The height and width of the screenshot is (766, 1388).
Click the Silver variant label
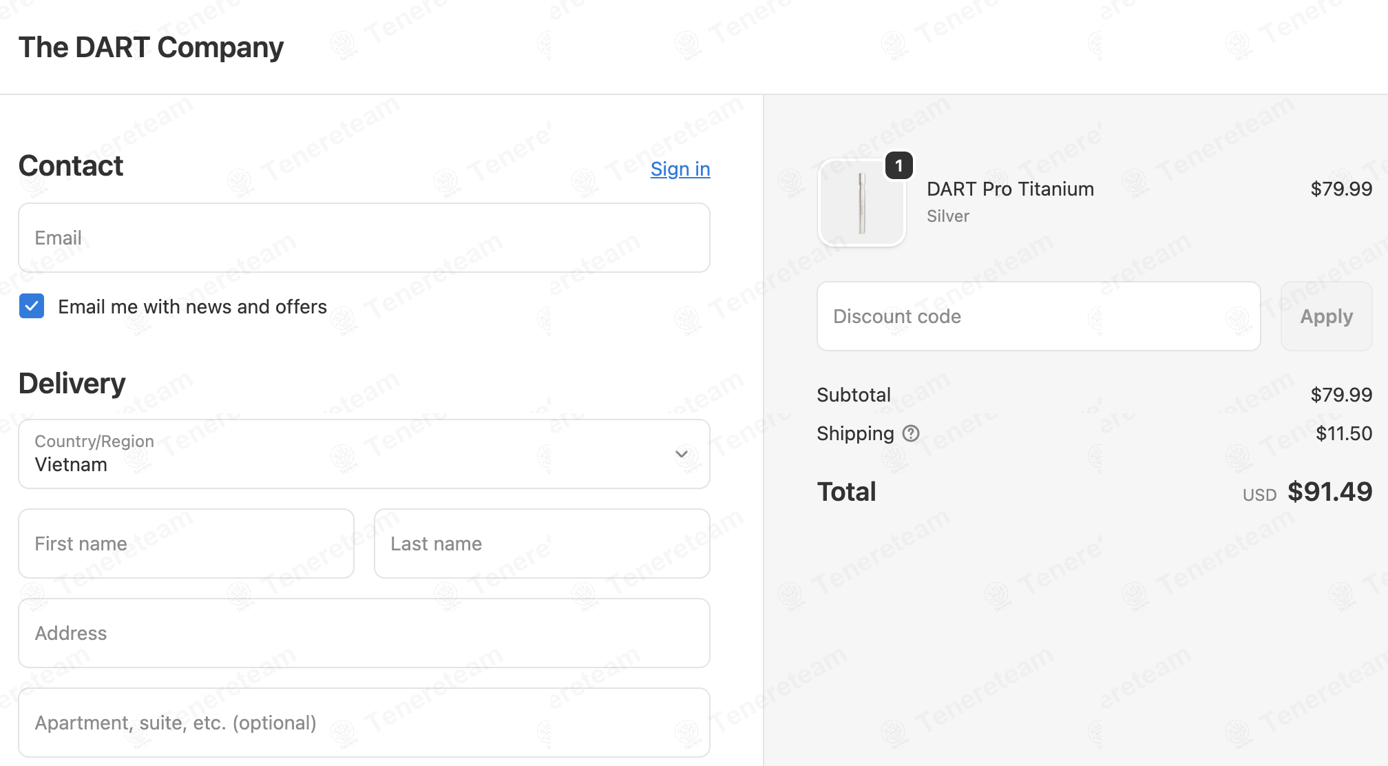pos(947,216)
